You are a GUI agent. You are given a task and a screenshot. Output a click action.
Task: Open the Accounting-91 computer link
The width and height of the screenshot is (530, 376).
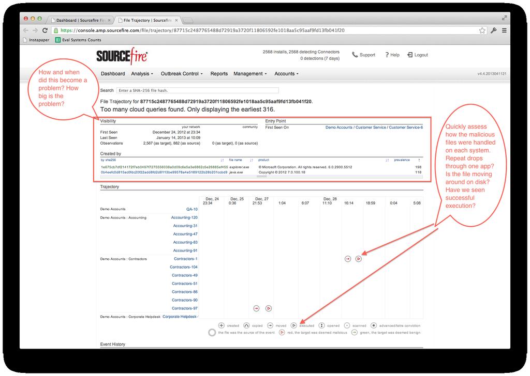click(x=185, y=250)
